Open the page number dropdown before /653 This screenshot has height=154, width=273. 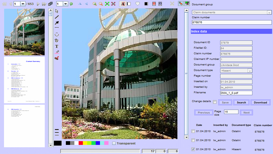(x=23, y=4)
